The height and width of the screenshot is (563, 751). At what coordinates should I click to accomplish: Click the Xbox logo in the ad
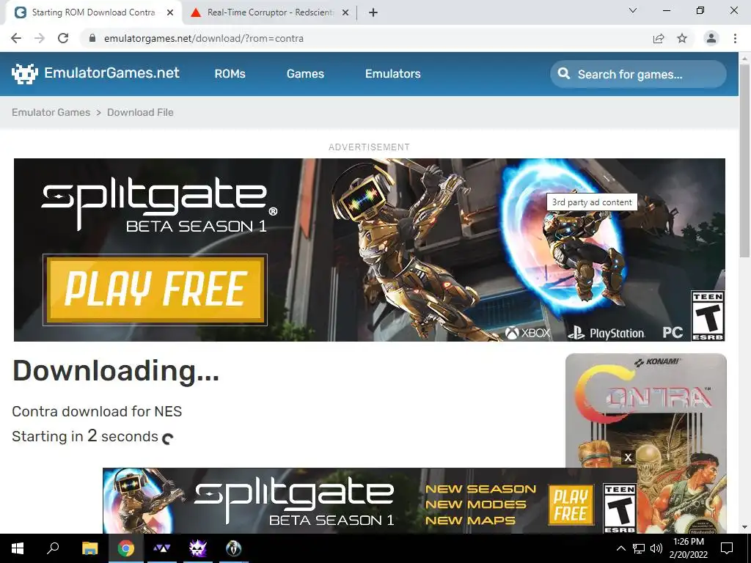pyautogui.click(x=527, y=333)
